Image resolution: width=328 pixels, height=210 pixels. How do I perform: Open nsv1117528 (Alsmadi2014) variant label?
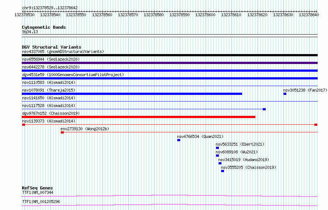point(49,106)
